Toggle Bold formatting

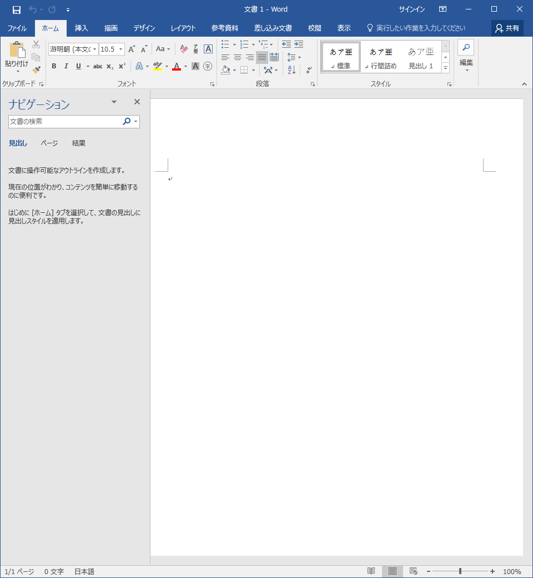pyautogui.click(x=54, y=67)
